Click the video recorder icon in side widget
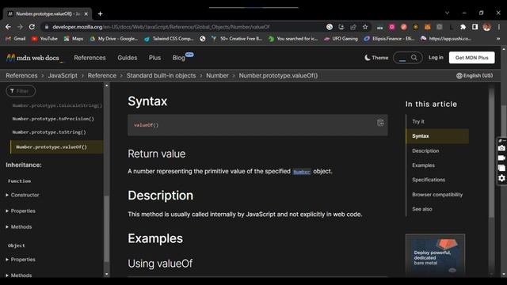The height and width of the screenshot is (285, 507). 501,158
